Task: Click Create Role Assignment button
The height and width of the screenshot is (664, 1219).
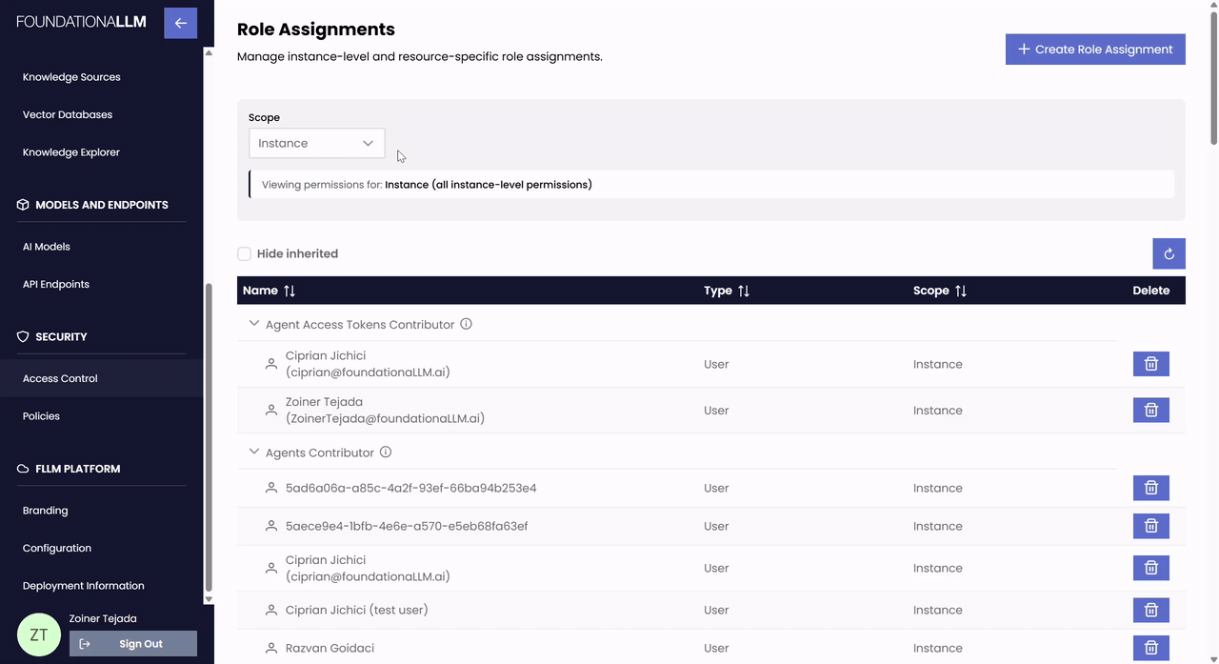Action: pyautogui.click(x=1095, y=50)
